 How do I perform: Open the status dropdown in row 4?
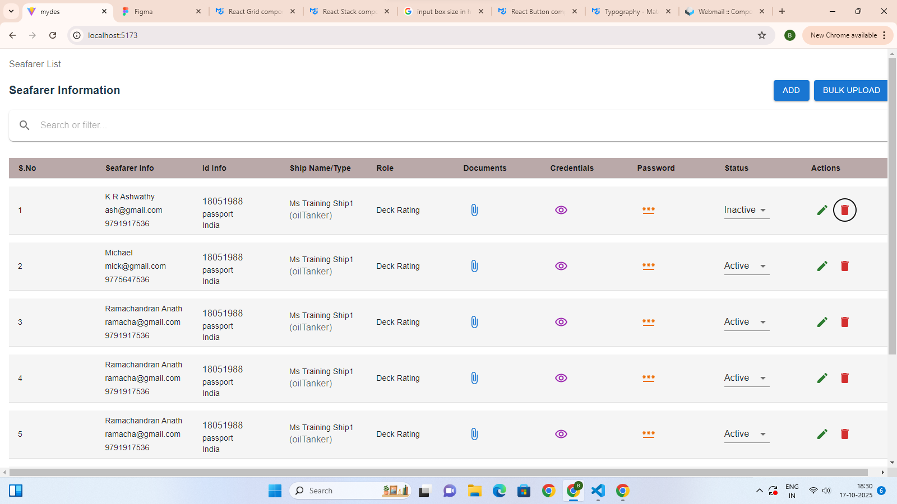(x=746, y=378)
